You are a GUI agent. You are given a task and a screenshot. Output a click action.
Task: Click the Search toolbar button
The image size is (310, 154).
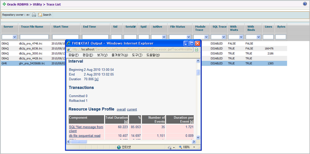point(45,15)
